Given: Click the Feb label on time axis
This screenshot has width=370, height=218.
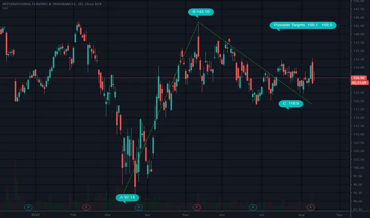Looking at the screenshot, I should 73,215.
